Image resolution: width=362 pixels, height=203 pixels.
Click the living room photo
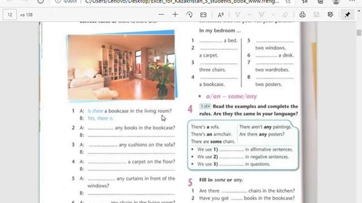(x=121, y=67)
